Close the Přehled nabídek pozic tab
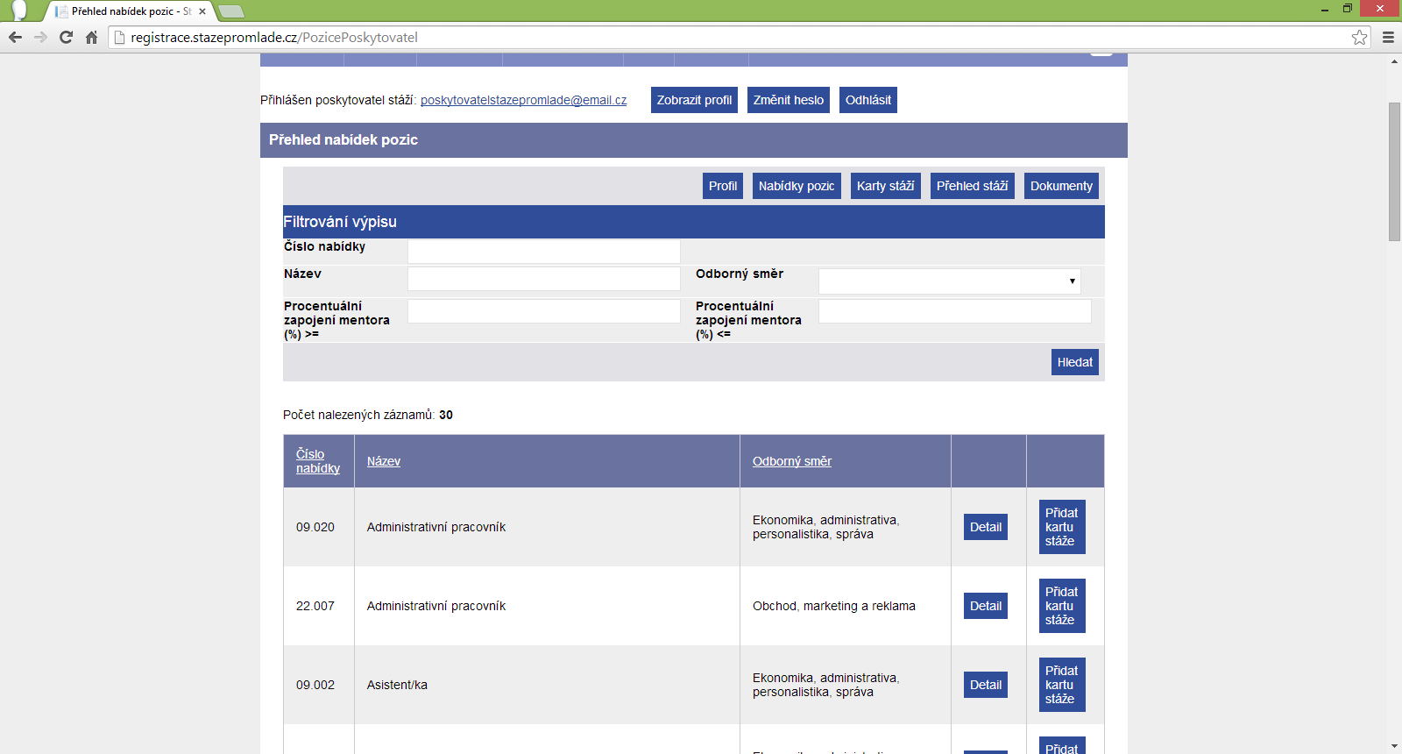This screenshot has height=754, width=1402. pos(202,11)
